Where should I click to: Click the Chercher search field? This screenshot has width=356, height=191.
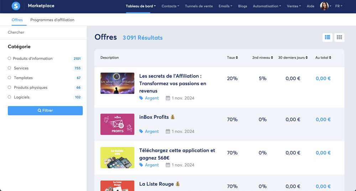coord(43,32)
